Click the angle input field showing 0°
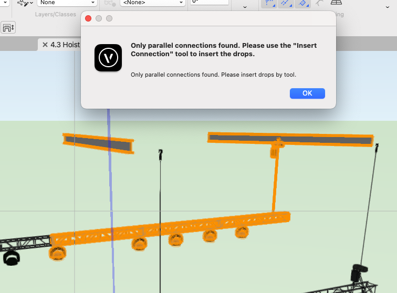Screen dimensions: 397x293 pos(209,2)
